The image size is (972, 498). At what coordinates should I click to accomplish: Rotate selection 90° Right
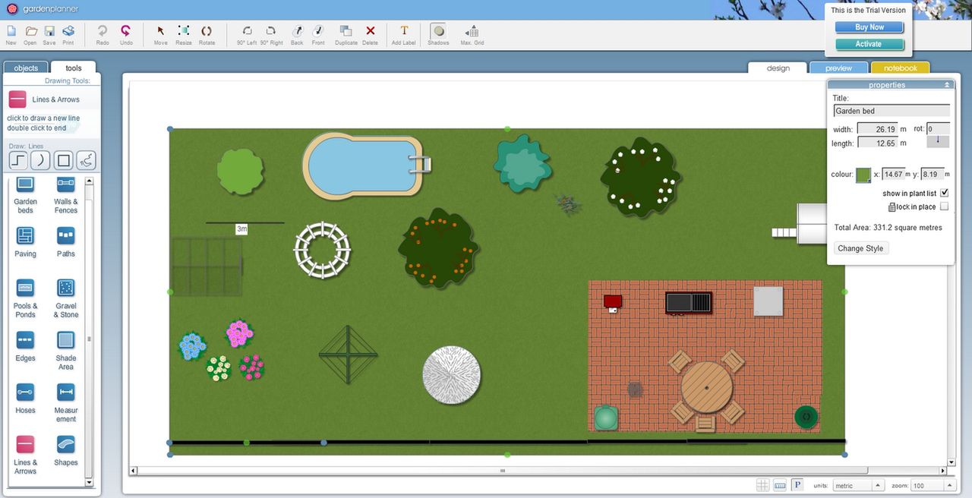point(271,35)
